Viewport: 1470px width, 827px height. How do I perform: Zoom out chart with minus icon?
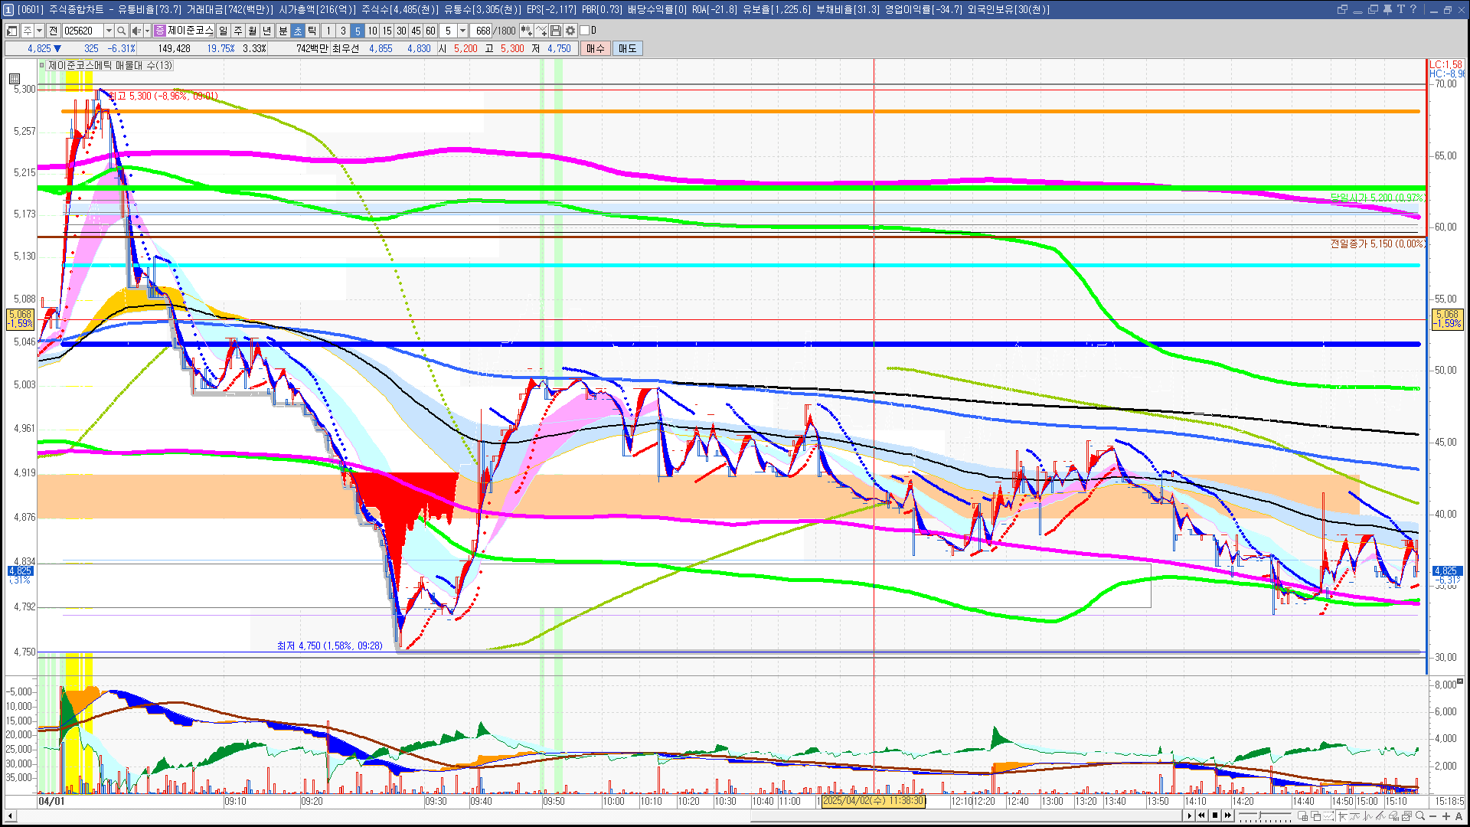(x=1432, y=816)
